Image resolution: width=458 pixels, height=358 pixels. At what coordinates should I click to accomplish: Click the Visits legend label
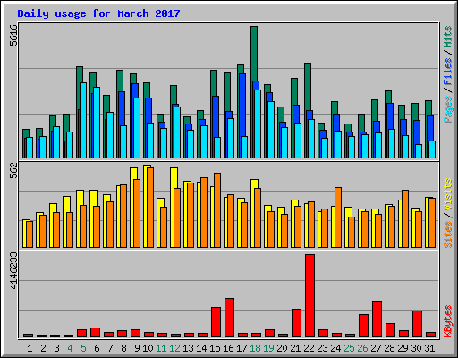[448, 195]
